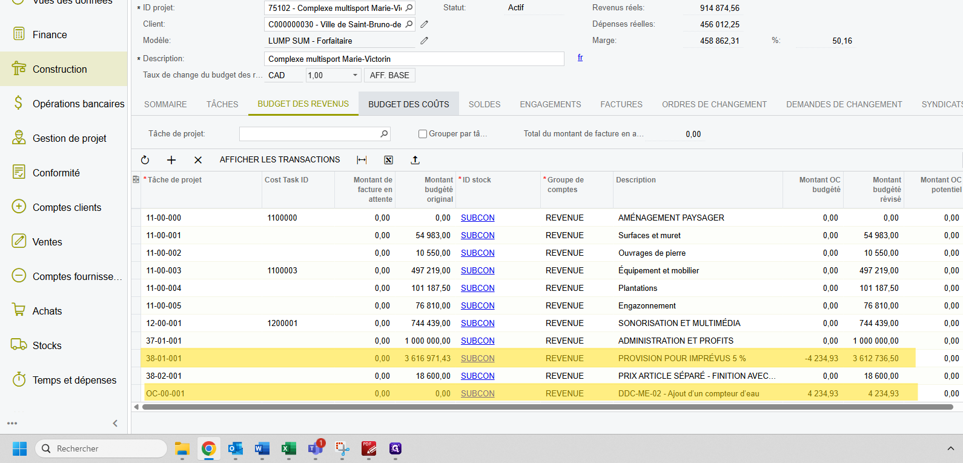Screen dimensions: 963x463
Task: Export grid to Excel icon
Action: click(388, 160)
